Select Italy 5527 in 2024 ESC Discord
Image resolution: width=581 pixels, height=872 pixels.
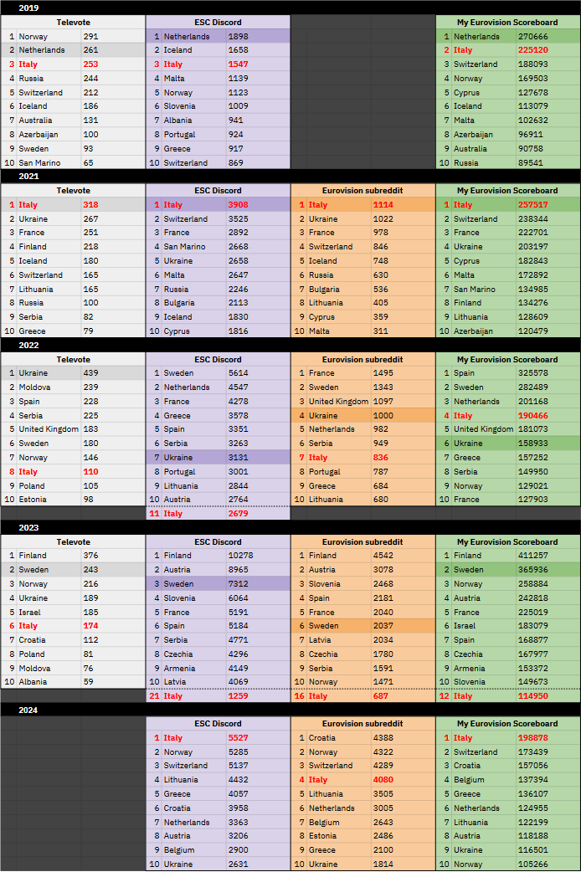coord(219,738)
